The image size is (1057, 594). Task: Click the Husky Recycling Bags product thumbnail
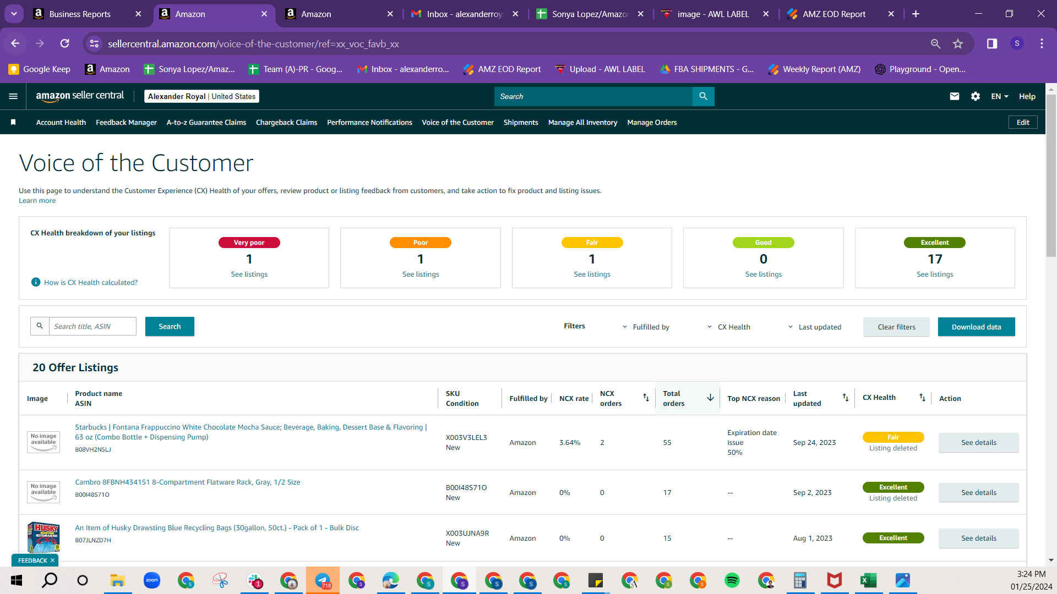click(43, 537)
